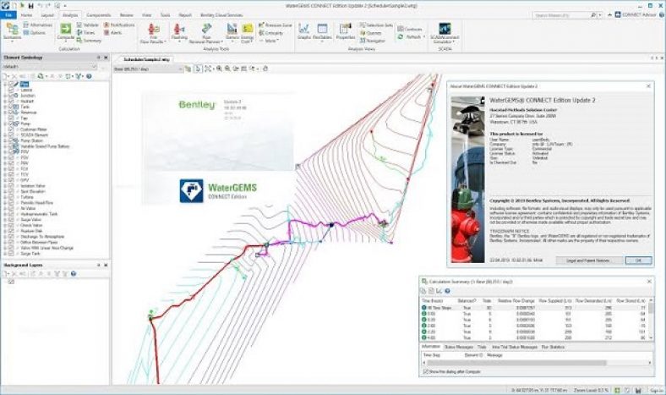Toggle the Hydrant symbology checkbox
Screen dimensions: 666x395
(11, 101)
